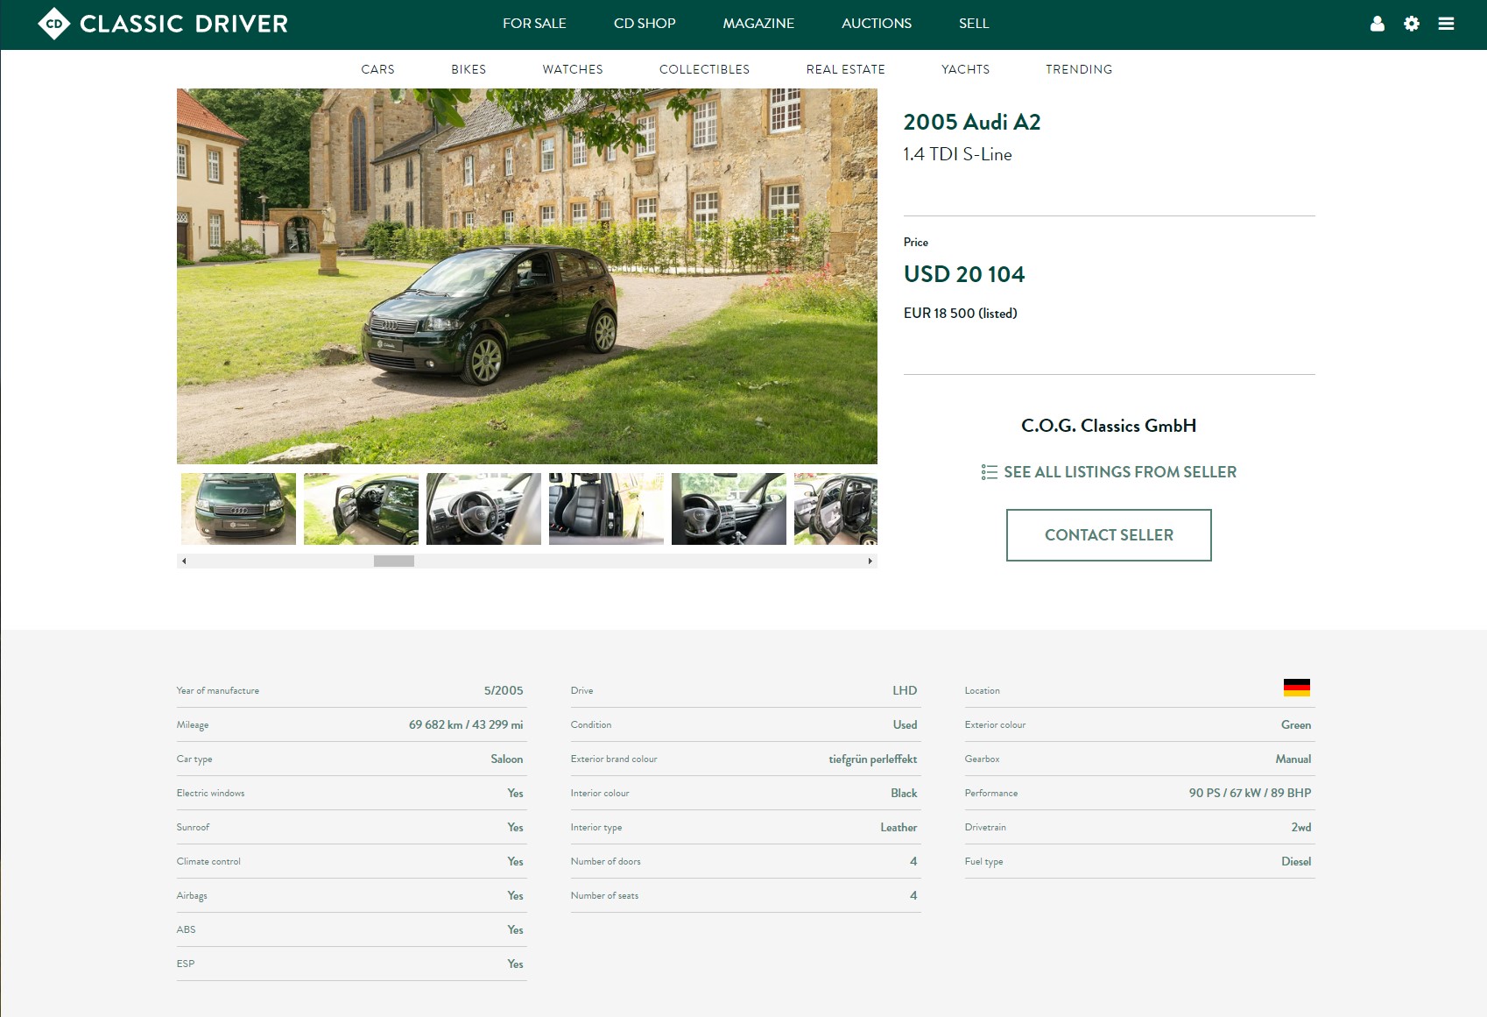Click the tiefgrün perleffekt colour value
The height and width of the screenshot is (1017, 1487).
[x=873, y=759]
